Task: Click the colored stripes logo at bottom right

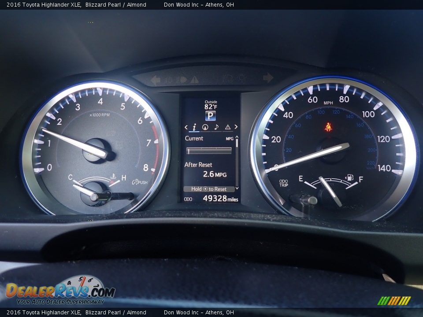Action: coord(394,301)
